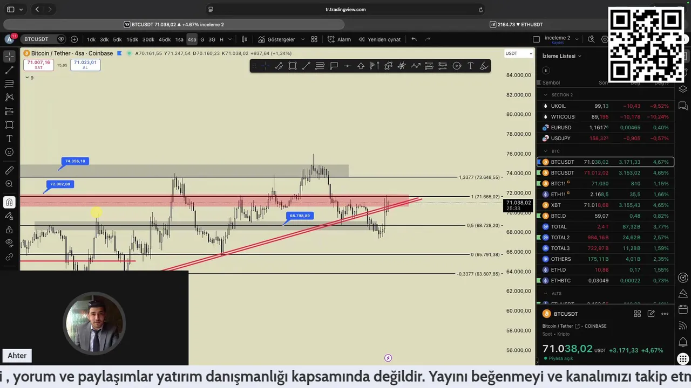Viewport: 691px width, 388px height.
Task: Select 1sa timeframe
Action: coord(179,39)
